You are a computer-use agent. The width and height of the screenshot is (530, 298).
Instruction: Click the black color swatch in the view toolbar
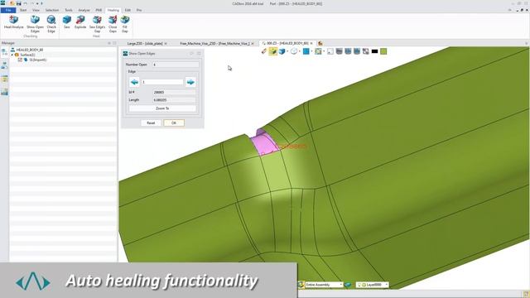(x=374, y=51)
